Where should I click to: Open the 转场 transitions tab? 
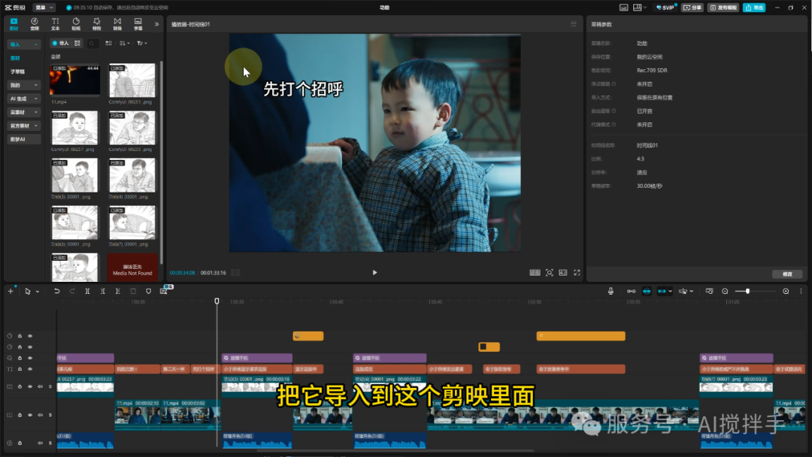(117, 24)
